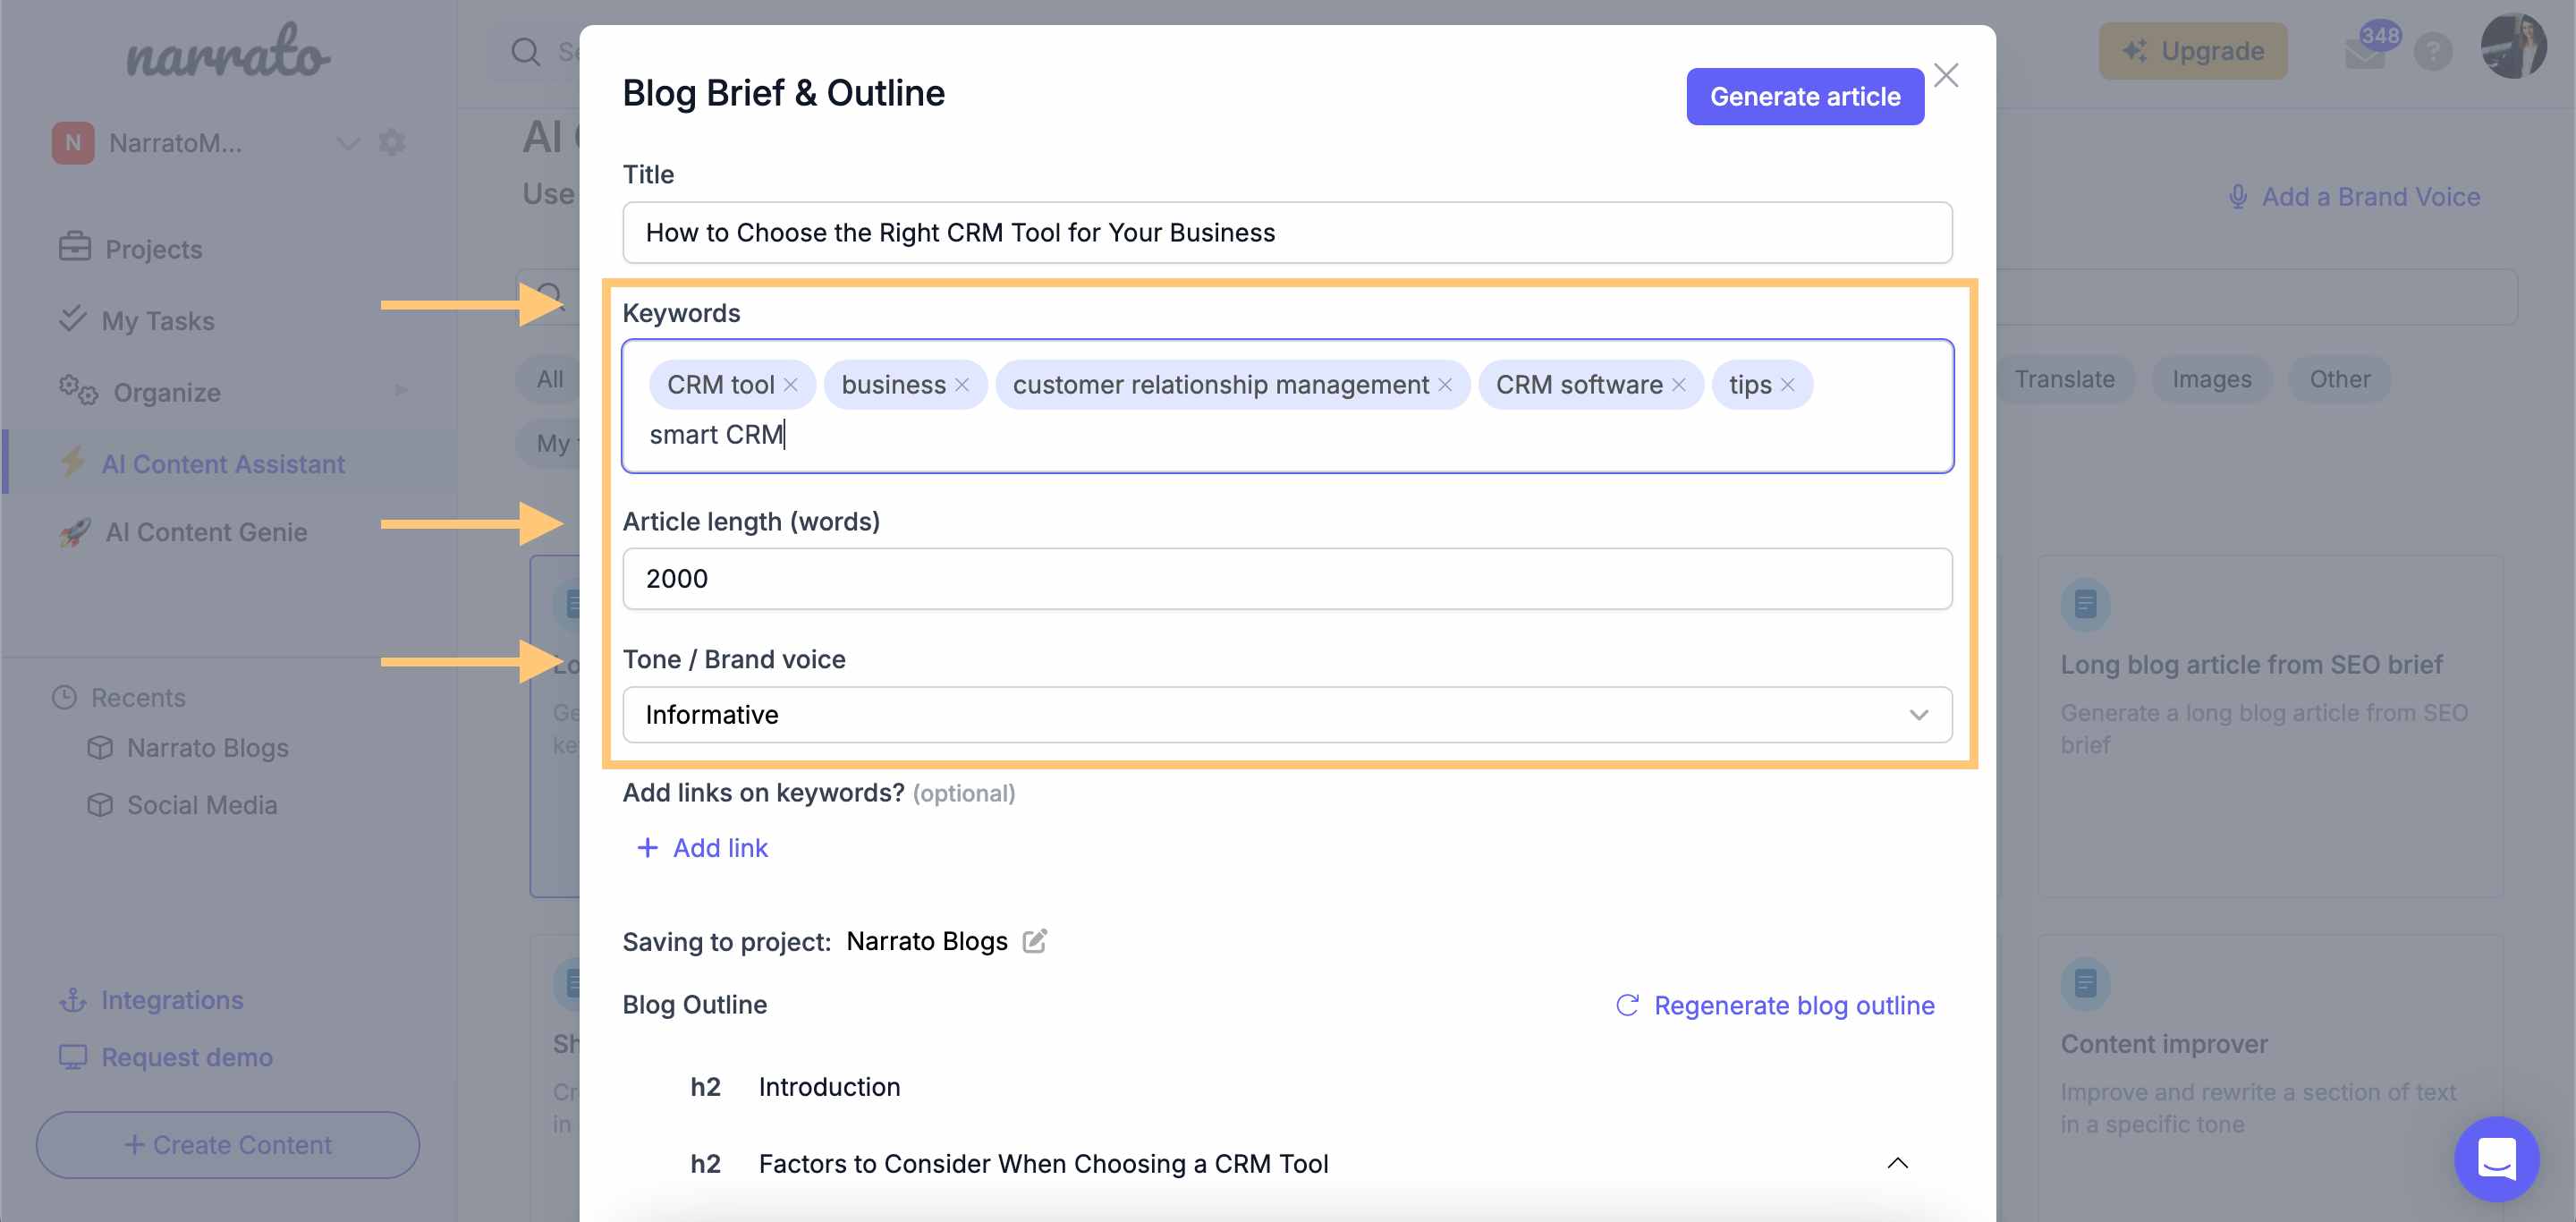The width and height of the screenshot is (2576, 1222).
Task: Click the search magnifier icon in top bar
Action: pyautogui.click(x=526, y=51)
